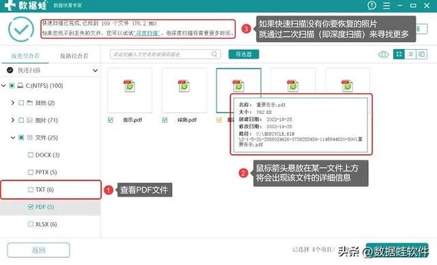Check the PPTX (5) checkbox
Viewport: 437px width, 265px height.
31,172
